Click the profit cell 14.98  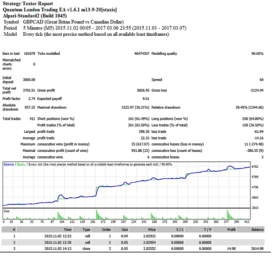(231, 248)
